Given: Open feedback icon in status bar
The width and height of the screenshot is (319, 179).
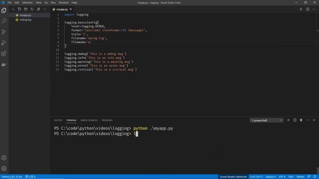Looking at the screenshot, I should pos(309,177).
